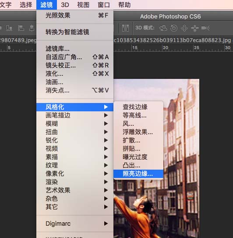Screen dimensions: 233x238
Task: Click the auto-align layers icon
Action: tap(125, 28)
